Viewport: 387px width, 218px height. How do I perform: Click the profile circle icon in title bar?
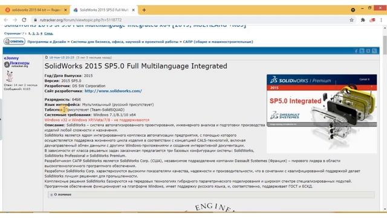click(x=353, y=10)
